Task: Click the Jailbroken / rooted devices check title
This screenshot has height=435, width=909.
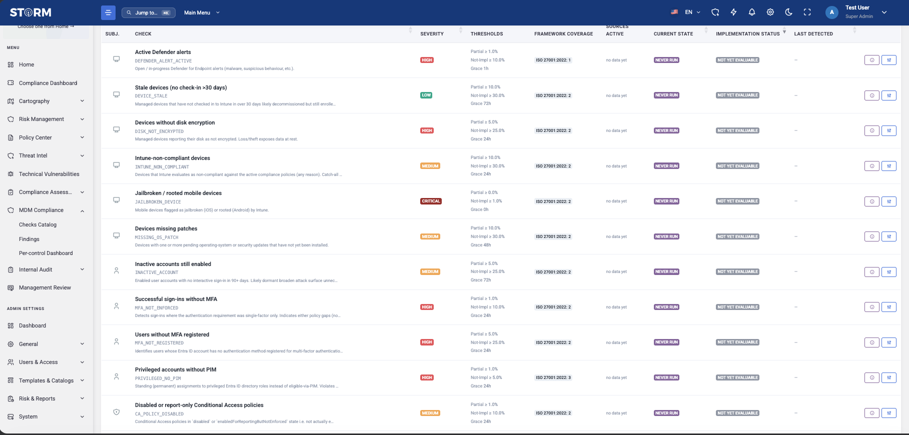Action: pyautogui.click(x=178, y=193)
